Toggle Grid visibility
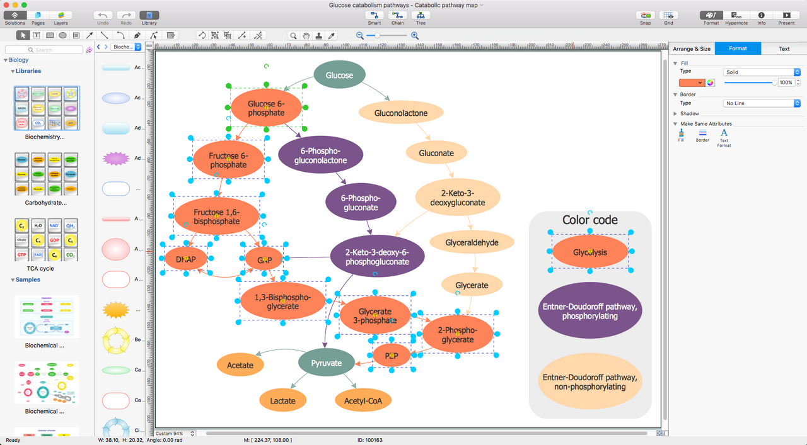The image size is (807, 445). click(668, 15)
